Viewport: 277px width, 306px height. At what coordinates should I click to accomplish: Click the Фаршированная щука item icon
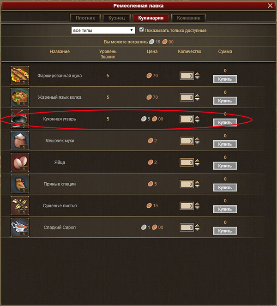(20, 76)
